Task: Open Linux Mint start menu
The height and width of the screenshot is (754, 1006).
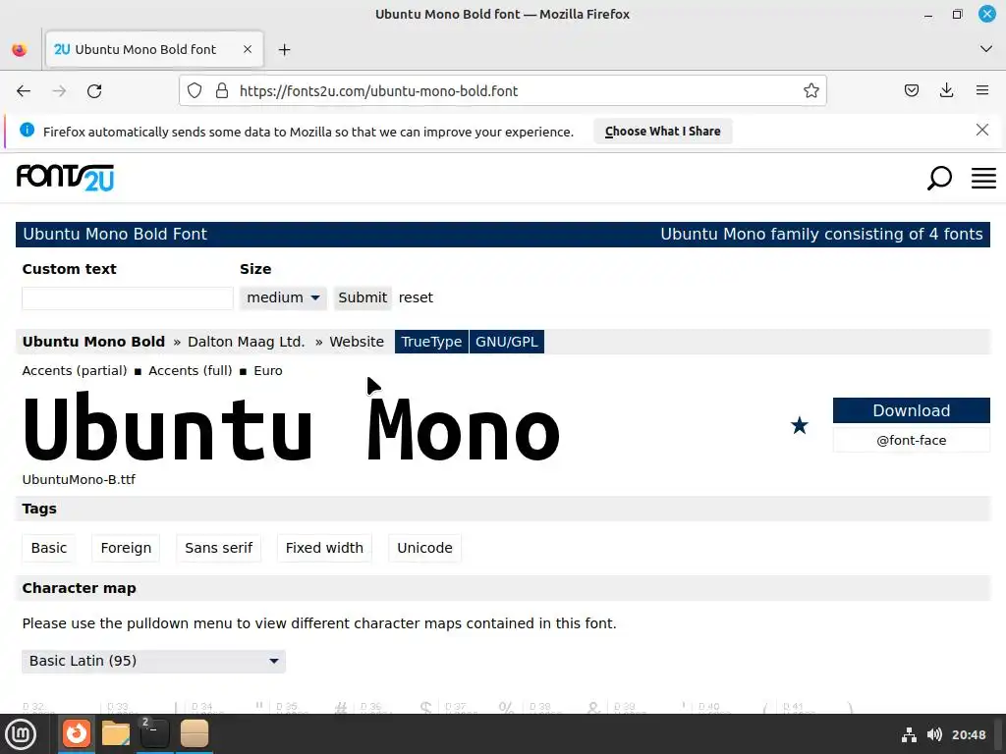Action: (21, 734)
